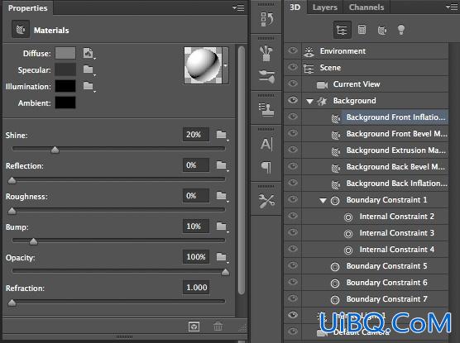Toggle eye for Boundary Constraint 6
The width and height of the screenshot is (460, 343).
click(x=293, y=282)
